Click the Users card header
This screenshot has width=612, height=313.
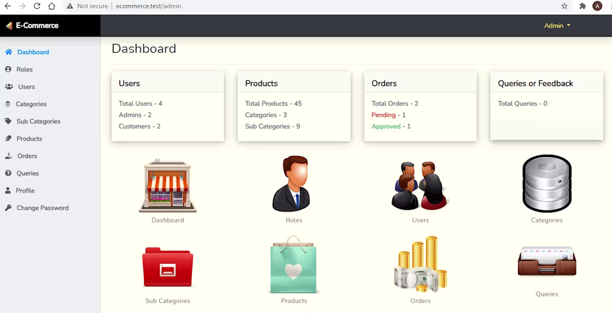coord(167,83)
